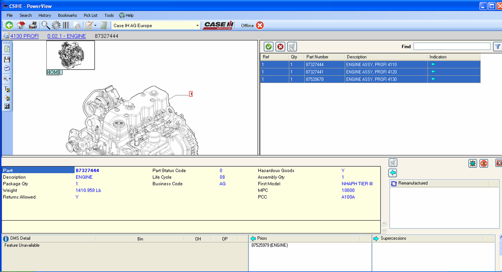Click the blue 87327444 part number value

point(87,170)
